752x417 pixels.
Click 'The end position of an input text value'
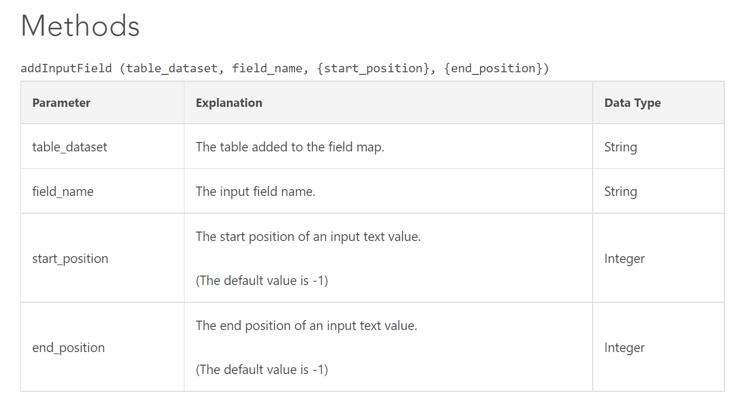307,325
